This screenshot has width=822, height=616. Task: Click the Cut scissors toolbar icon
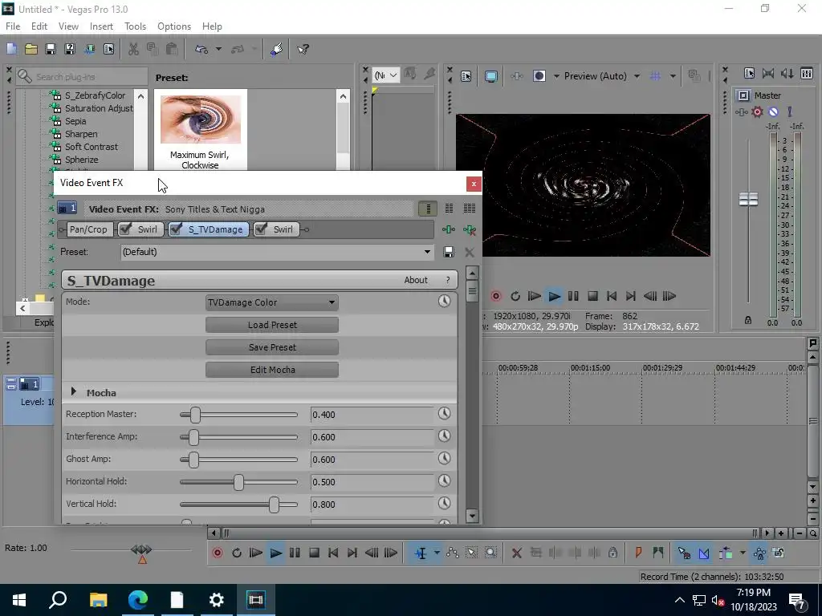(134, 49)
